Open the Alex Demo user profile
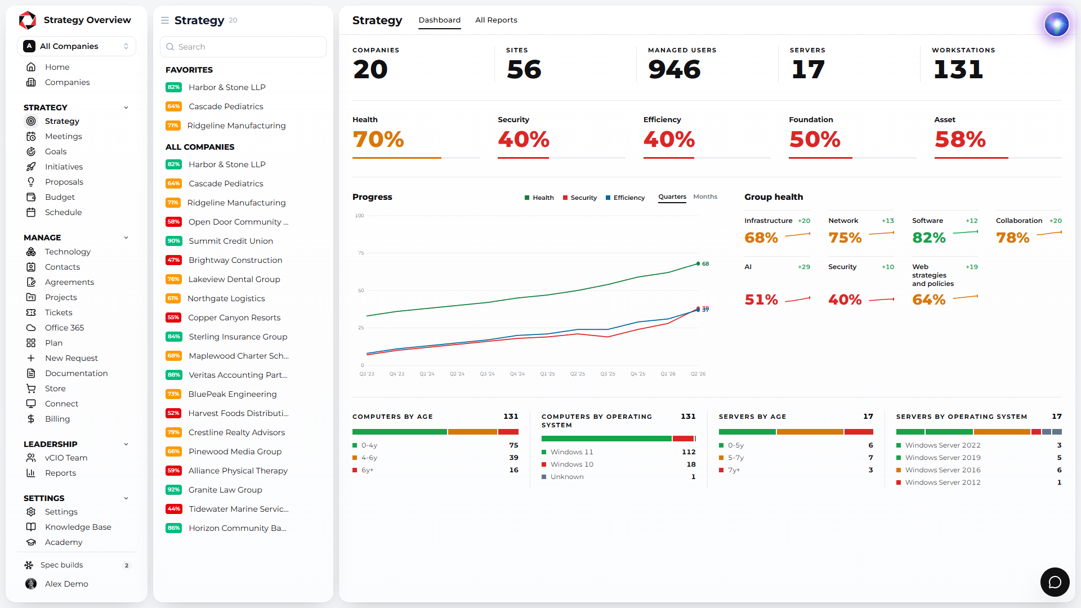 (x=77, y=584)
